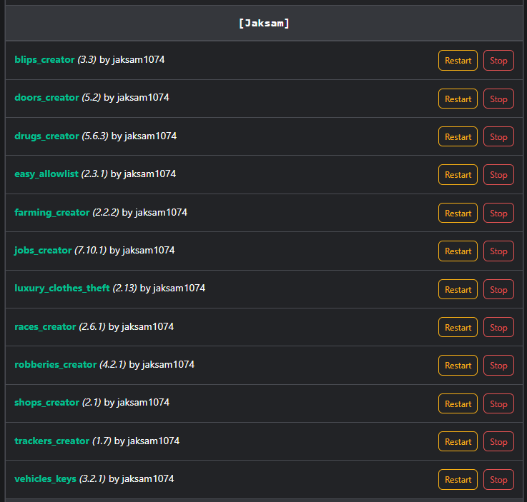527x502 pixels.
Task: Click the vehicles_keys resource name
Action: (45, 479)
